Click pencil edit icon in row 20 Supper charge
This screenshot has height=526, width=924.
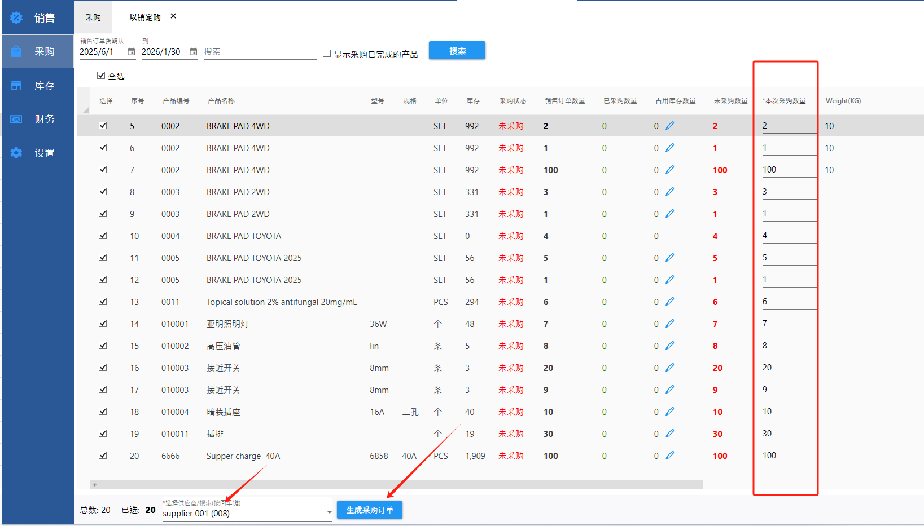(x=670, y=456)
